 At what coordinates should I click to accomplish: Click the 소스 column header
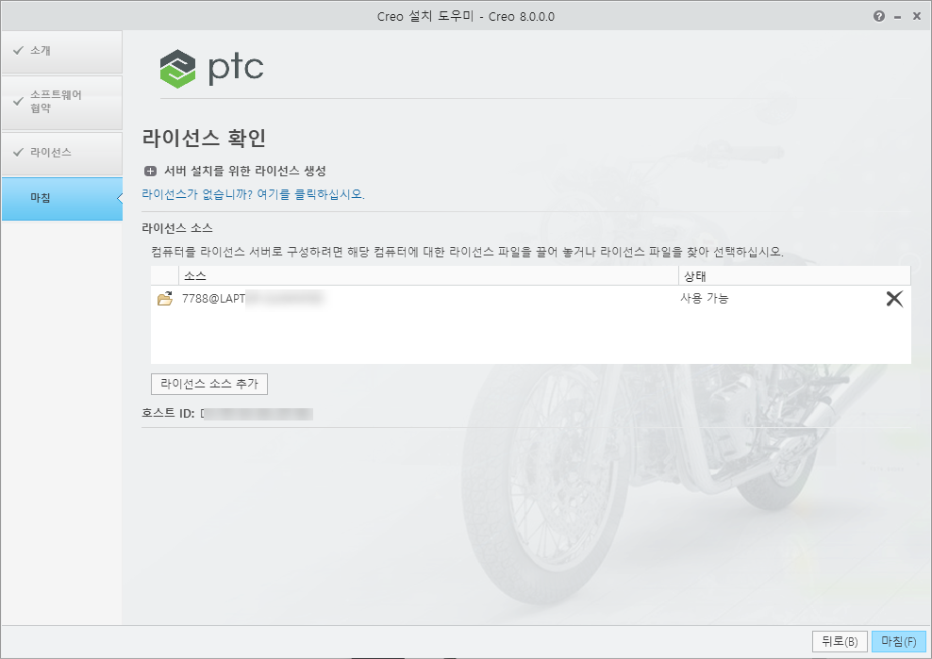coord(428,275)
